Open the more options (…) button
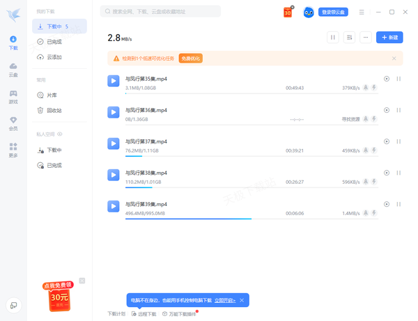Viewport: 418px width, 321px height. pos(366,38)
